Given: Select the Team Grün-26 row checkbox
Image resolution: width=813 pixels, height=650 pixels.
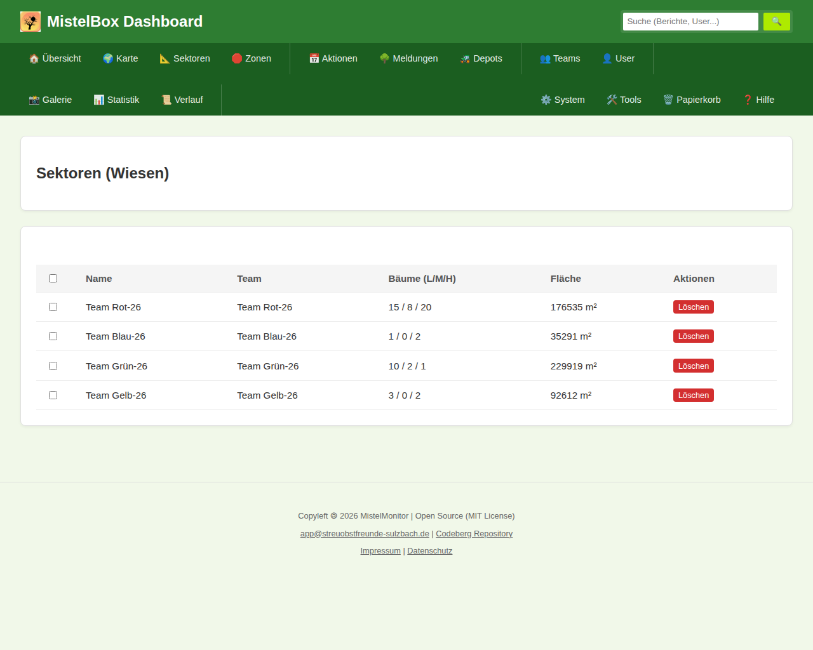Looking at the screenshot, I should click(x=53, y=366).
